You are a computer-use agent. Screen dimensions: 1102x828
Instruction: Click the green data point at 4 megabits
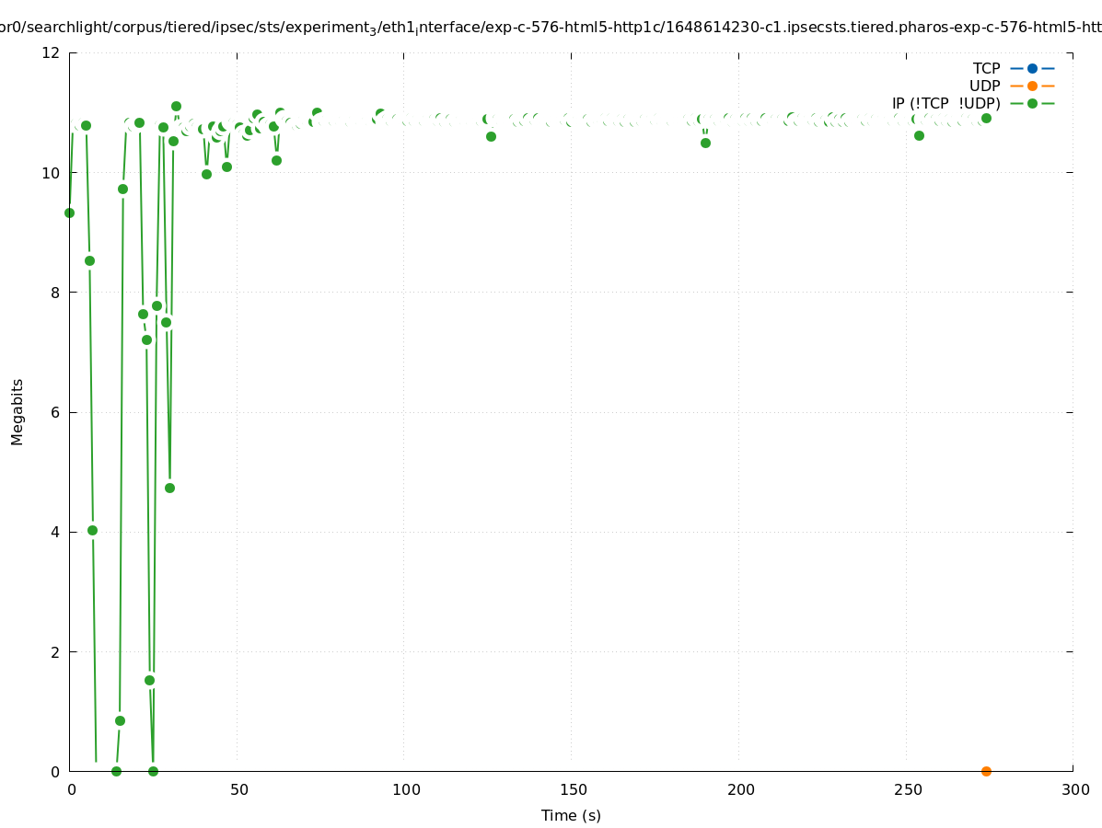pos(92,530)
